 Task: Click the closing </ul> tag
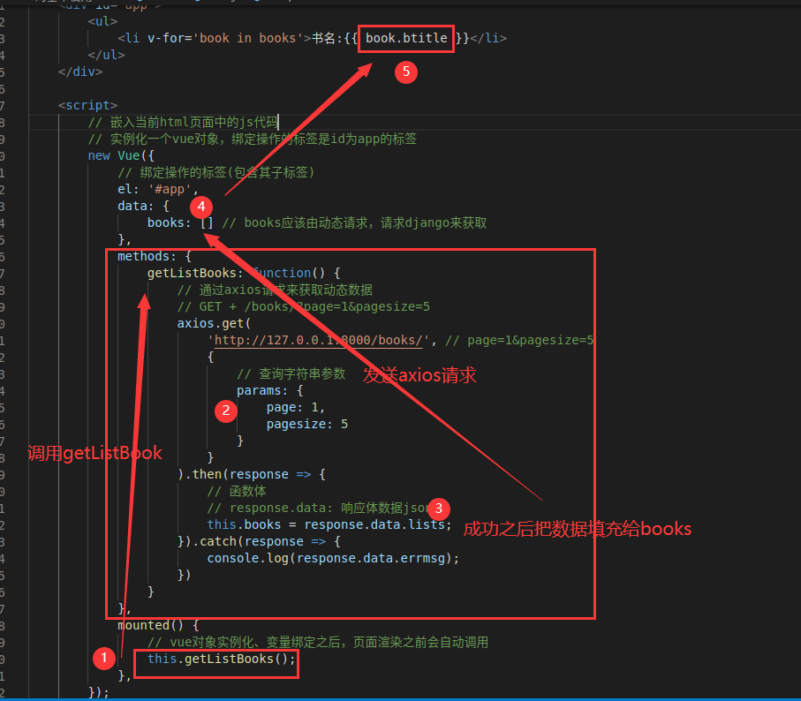pos(106,55)
